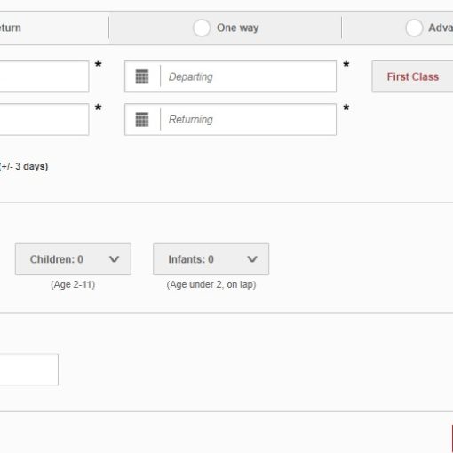Click the destination field left of Returning
Screen dimensions: 453x453
coord(44,120)
